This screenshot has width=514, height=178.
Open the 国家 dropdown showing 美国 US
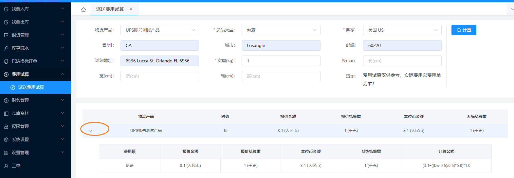tap(402, 30)
